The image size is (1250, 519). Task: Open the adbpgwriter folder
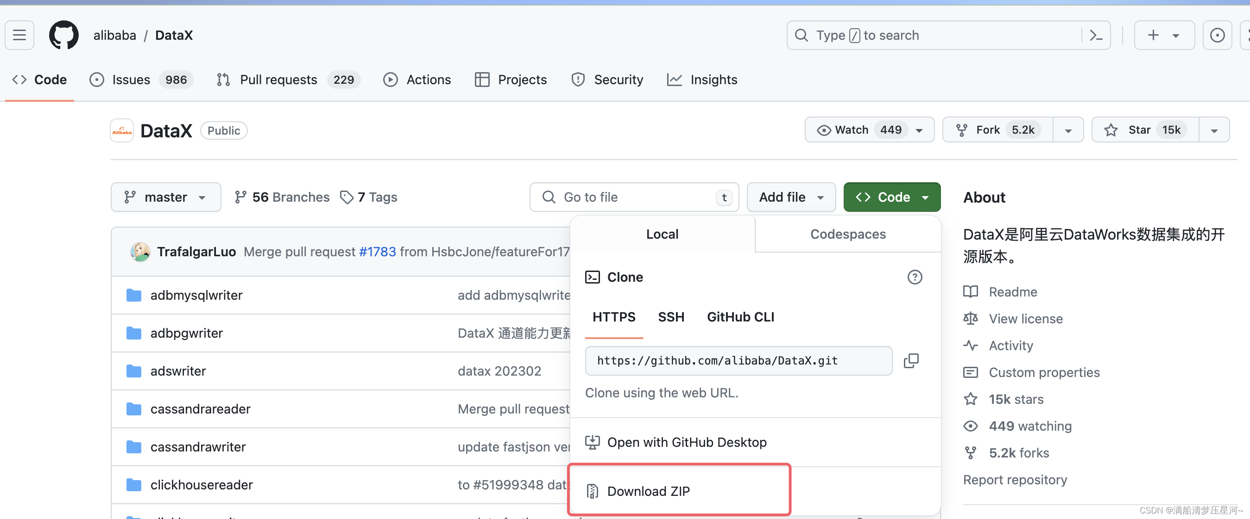(x=186, y=333)
